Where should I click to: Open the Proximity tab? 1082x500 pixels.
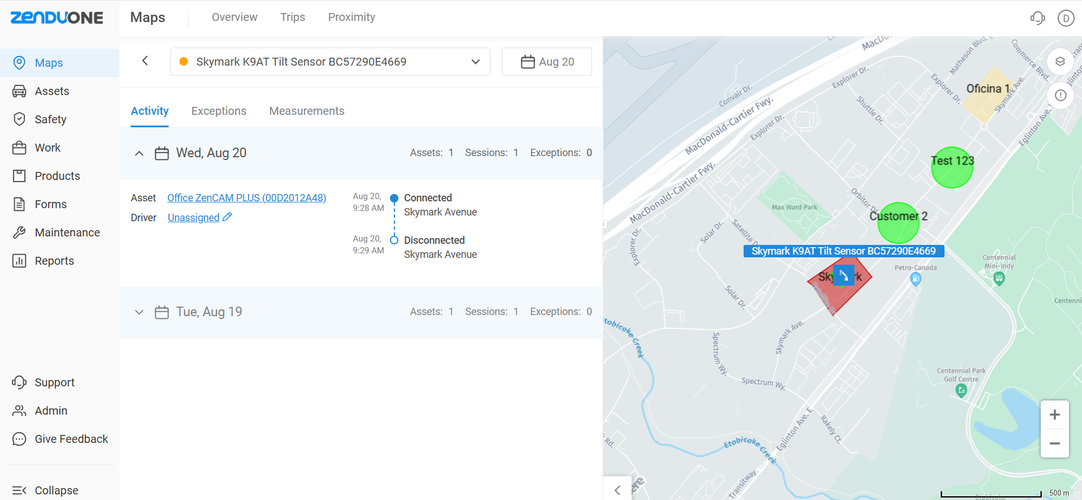point(351,18)
